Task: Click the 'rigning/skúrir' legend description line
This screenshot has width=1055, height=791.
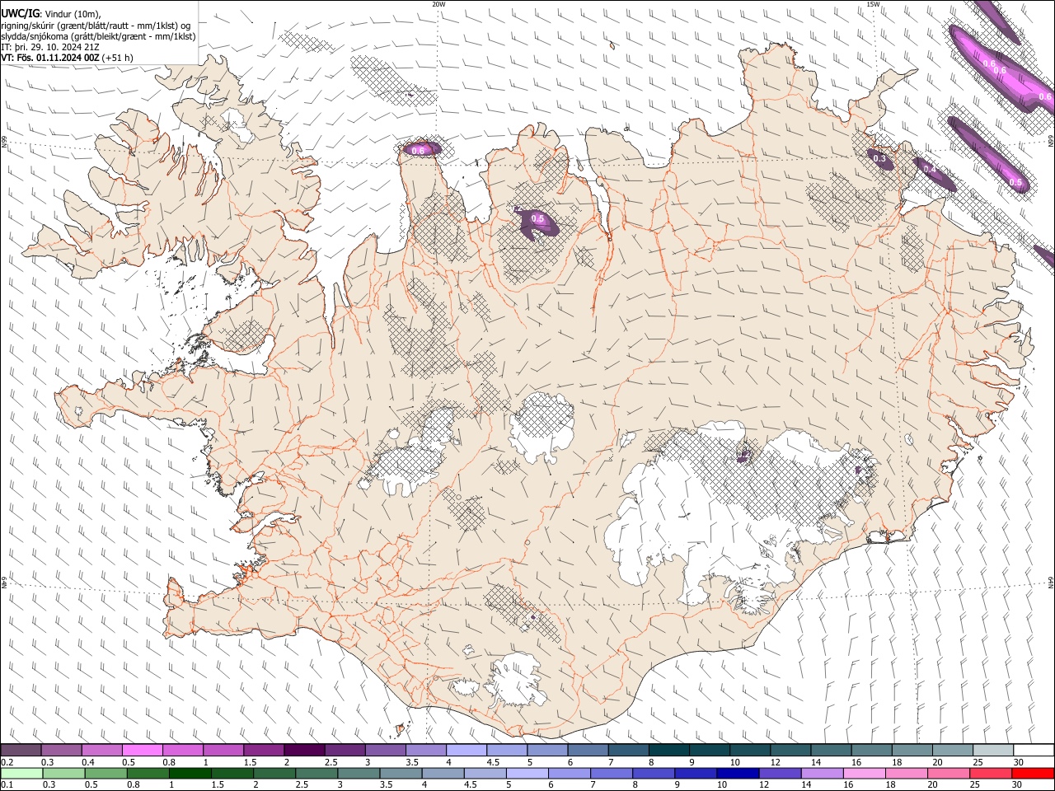Action: click(96, 25)
